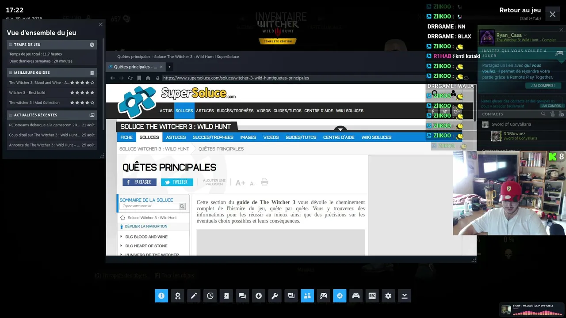Viewport: 566px width, 318px height.
Task: Click Ajouter une précision link
Action: [x=214, y=182]
